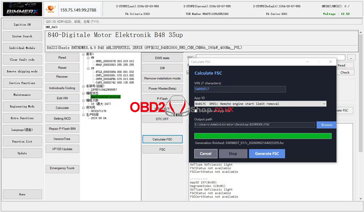Open VersionTree

(62, 139)
